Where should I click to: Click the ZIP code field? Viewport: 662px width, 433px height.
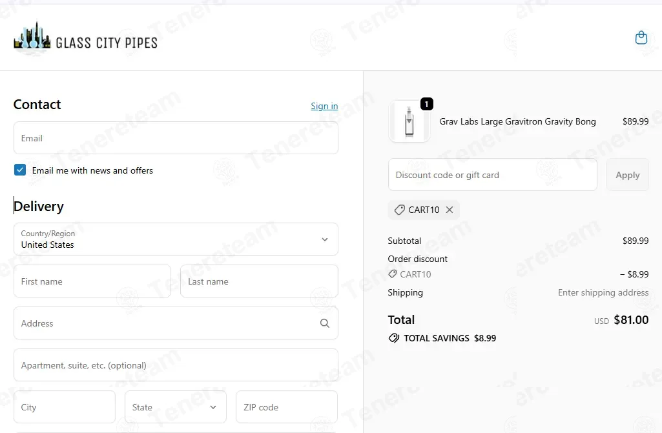[287, 407]
